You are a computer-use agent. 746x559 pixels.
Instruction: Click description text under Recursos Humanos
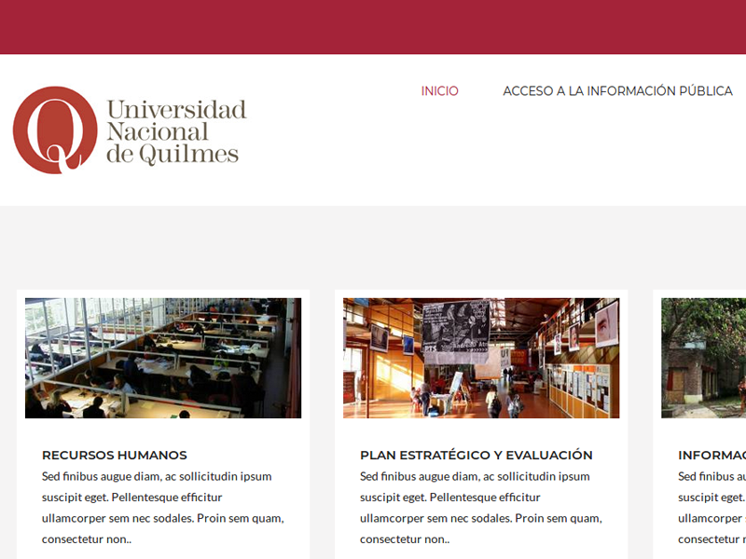[x=162, y=508]
